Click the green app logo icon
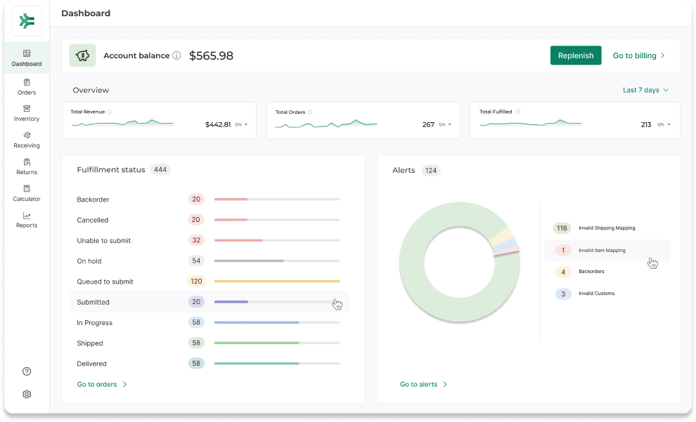 point(27,21)
